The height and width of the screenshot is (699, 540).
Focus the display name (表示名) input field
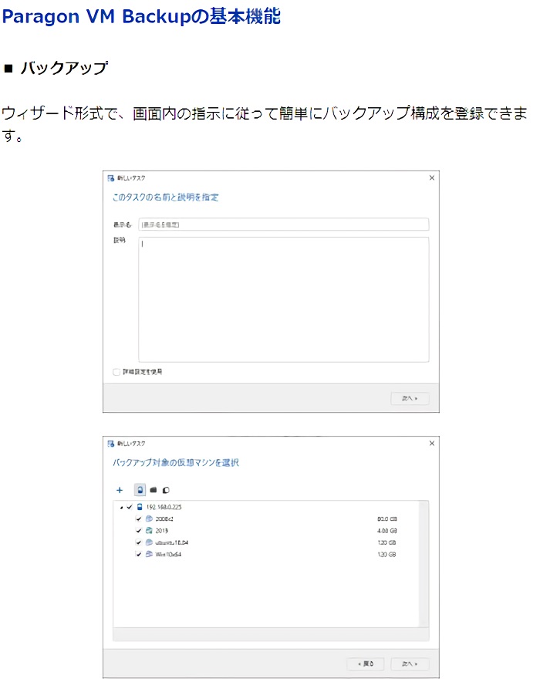284,225
